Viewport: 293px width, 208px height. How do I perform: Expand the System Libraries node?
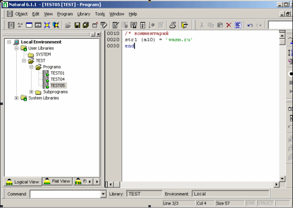[x=17, y=98]
